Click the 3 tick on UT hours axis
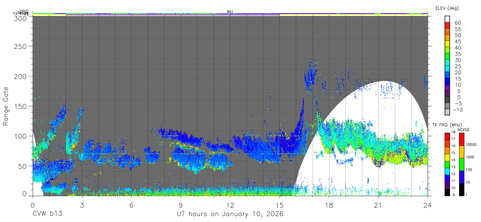 pos(82,205)
